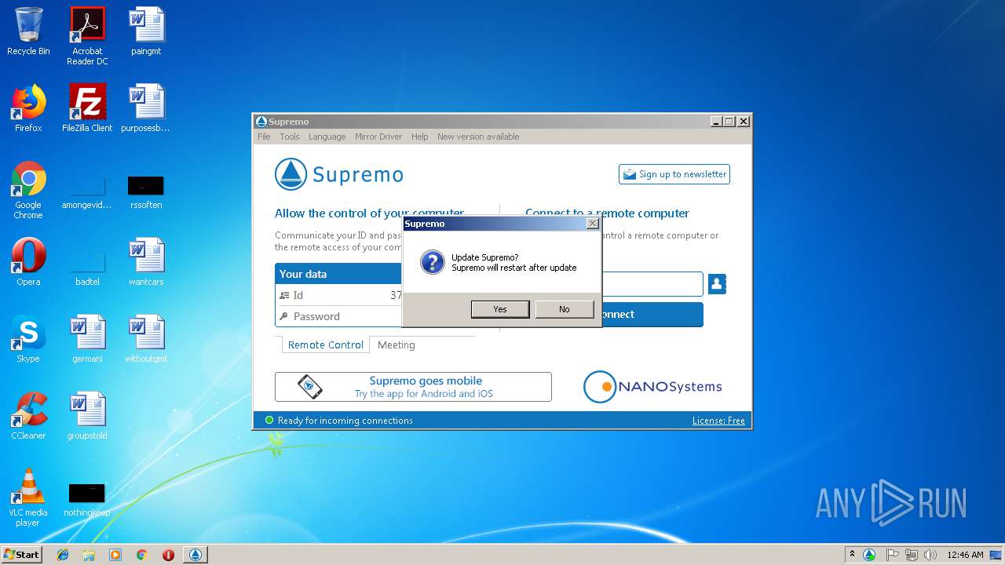Show hidden tray icons arrow
This screenshot has height=565, width=1005.
[852, 554]
